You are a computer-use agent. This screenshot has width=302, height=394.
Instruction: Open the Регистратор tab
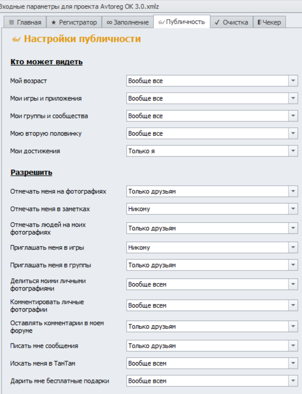(x=73, y=22)
